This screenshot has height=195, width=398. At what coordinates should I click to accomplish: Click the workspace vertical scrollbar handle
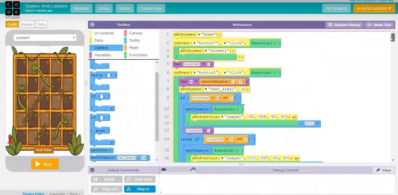pyautogui.click(x=393, y=37)
